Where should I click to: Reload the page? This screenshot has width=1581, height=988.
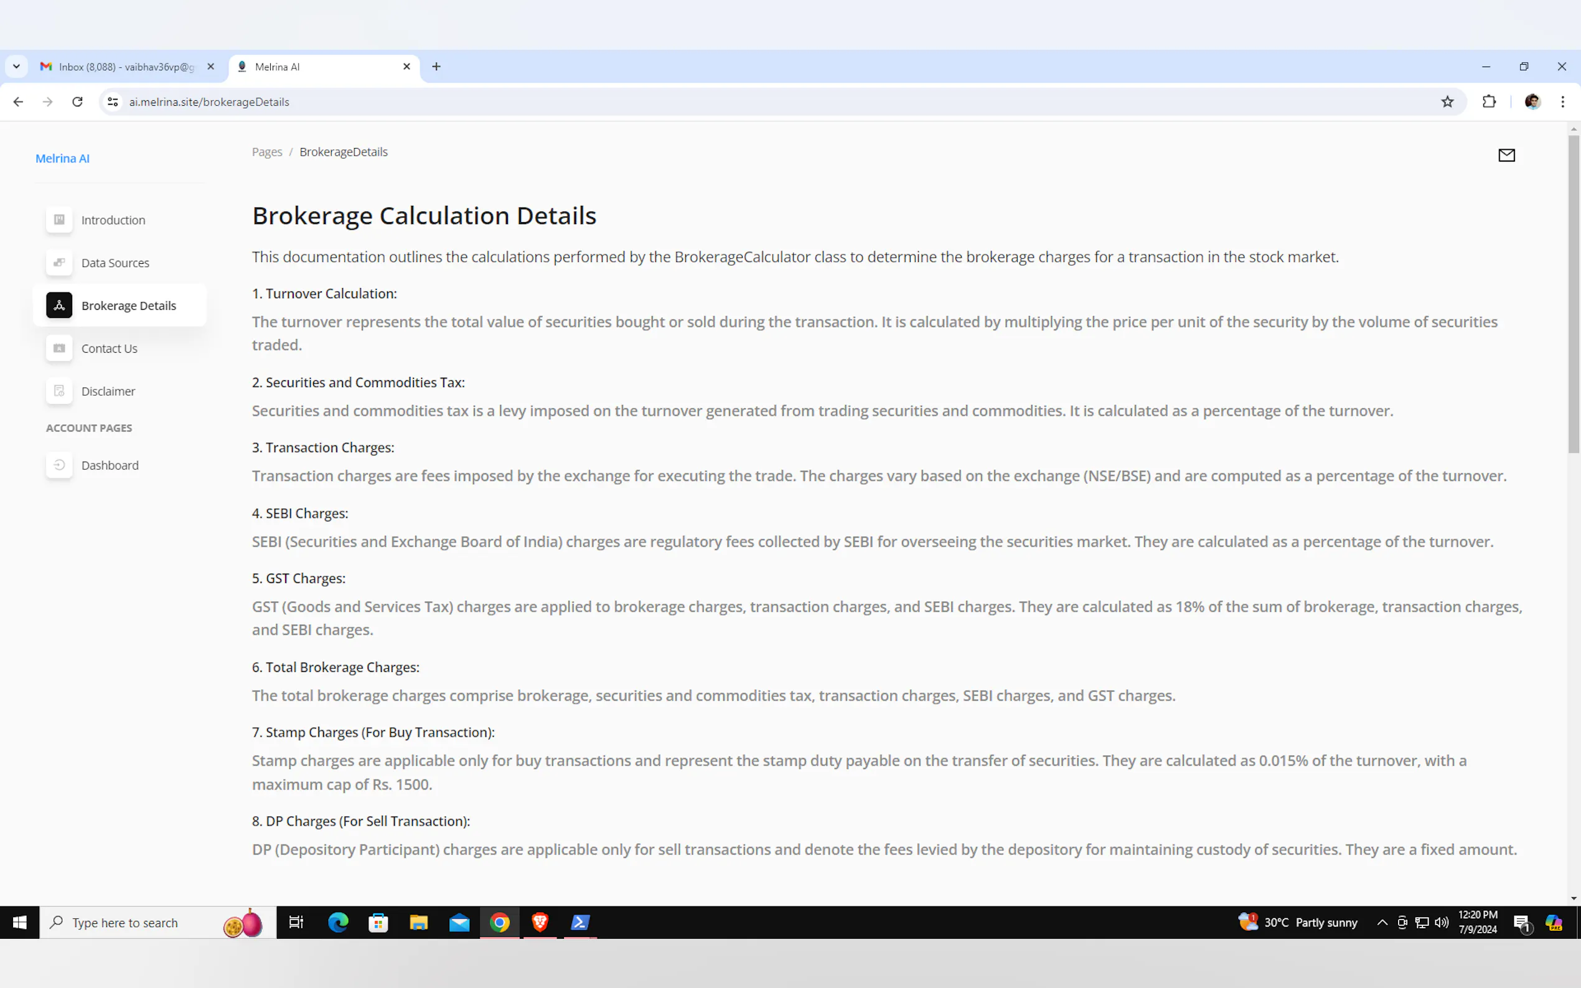[77, 102]
